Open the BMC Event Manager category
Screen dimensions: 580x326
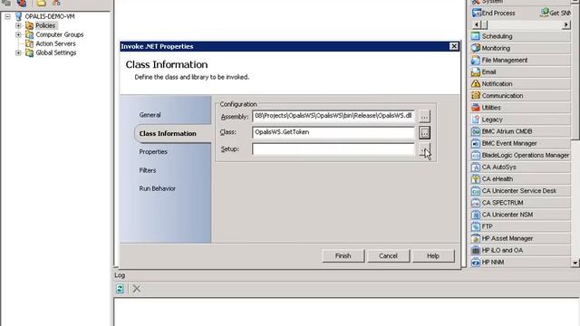pyautogui.click(x=520, y=143)
